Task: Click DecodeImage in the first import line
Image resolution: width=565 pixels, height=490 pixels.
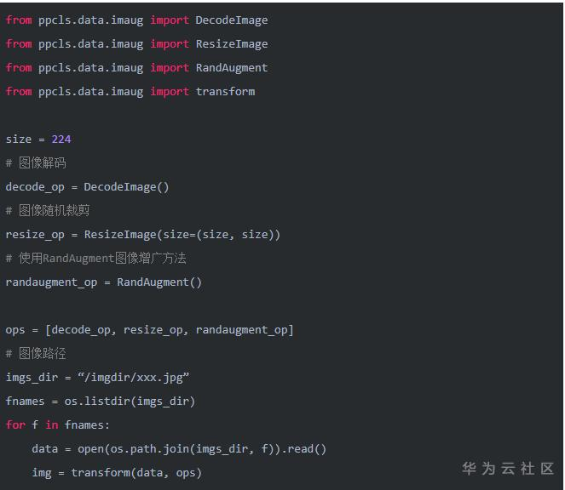Action: (x=231, y=20)
